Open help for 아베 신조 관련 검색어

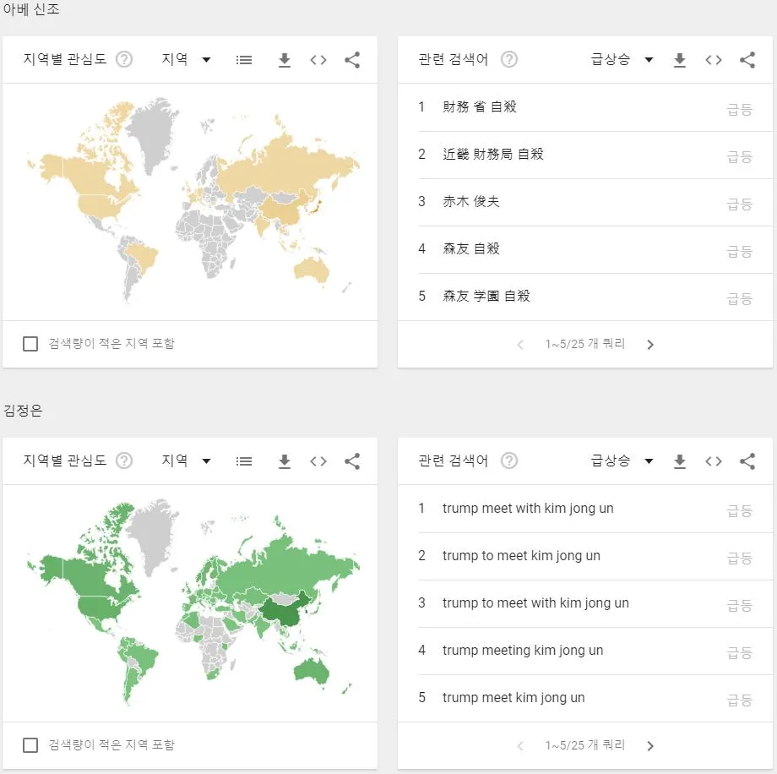pos(509,59)
